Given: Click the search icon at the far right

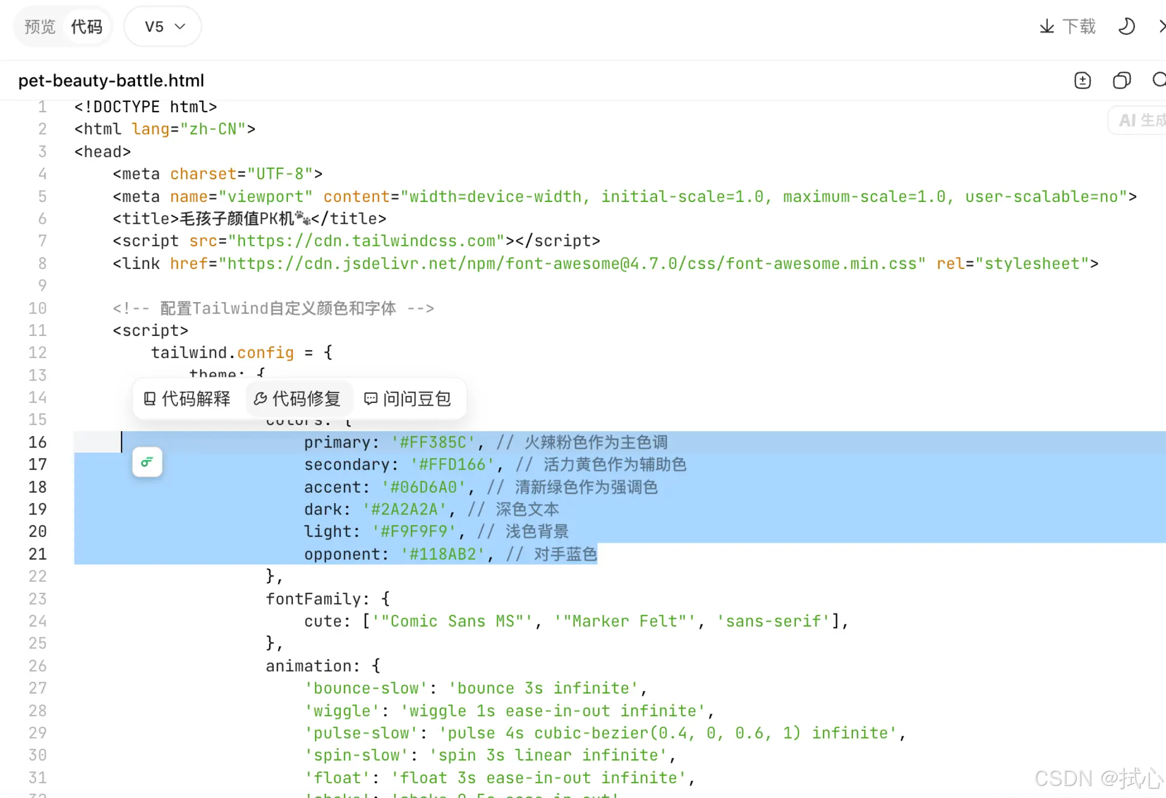Looking at the screenshot, I should click(x=1159, y=80).
